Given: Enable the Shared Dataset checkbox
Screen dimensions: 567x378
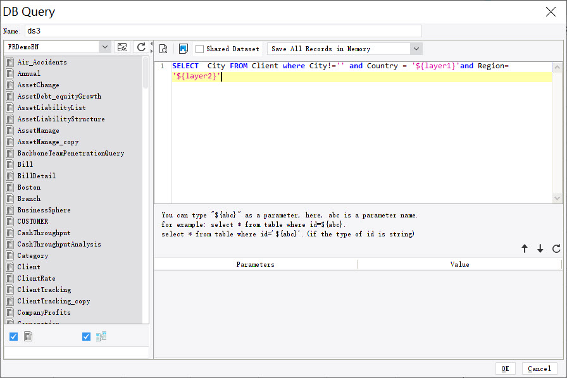Looking at the screenshot, I should (199, 49).
